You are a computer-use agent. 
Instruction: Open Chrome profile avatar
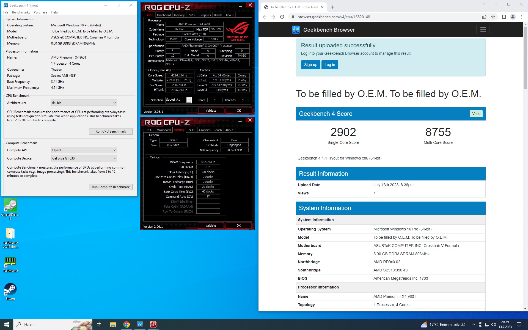point(513,17)
